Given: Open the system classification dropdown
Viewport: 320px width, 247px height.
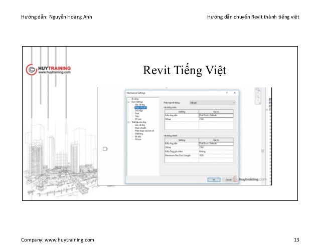Looking at the screenshot, I should pyautogui.click(x=212, y=103).
